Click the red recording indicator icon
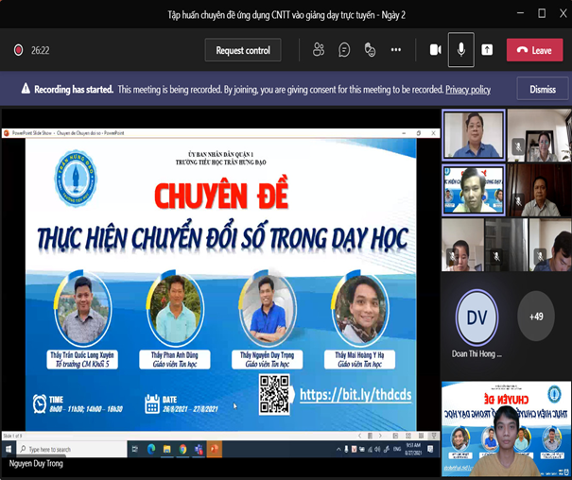Image resolution: width=572 pixels, height=480 pixels. pyautogui.click(x=18, y=50)
